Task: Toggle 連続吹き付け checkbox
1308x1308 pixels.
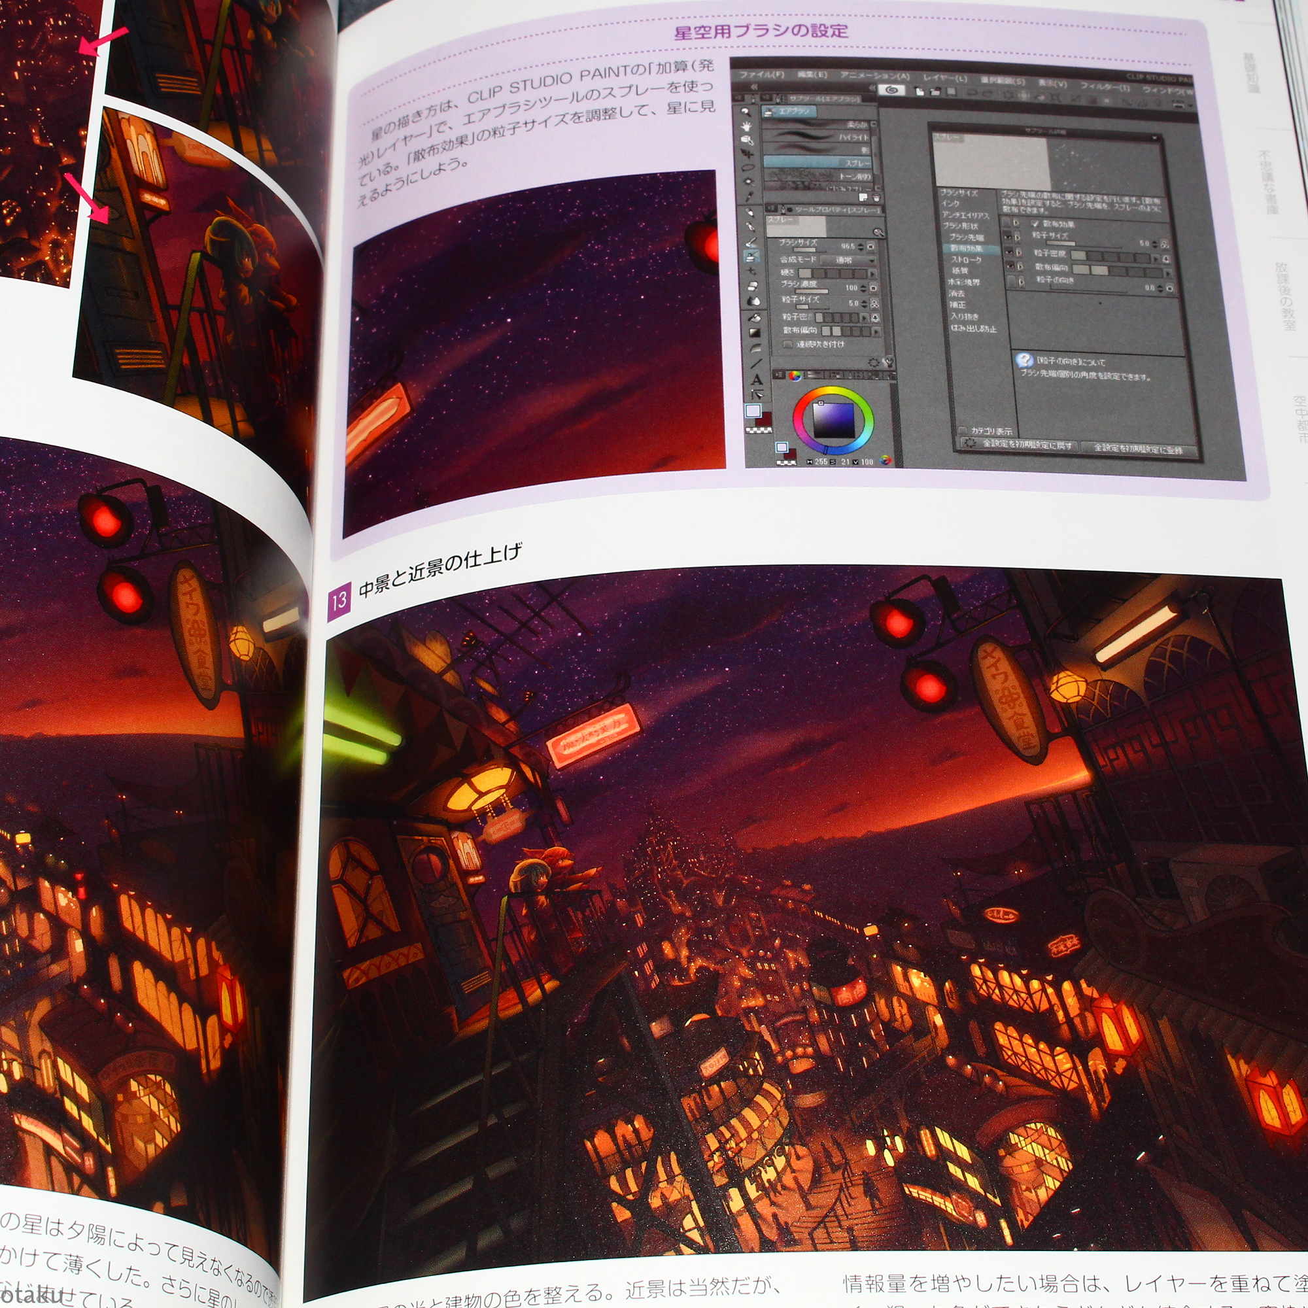Action: coord(788,345)
